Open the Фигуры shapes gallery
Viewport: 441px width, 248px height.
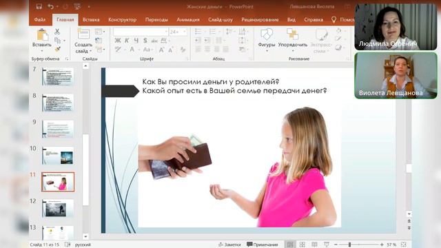[x=267, y=40]
